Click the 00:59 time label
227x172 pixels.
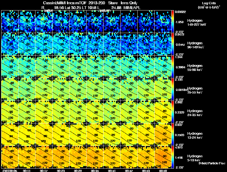pos(163,171)
